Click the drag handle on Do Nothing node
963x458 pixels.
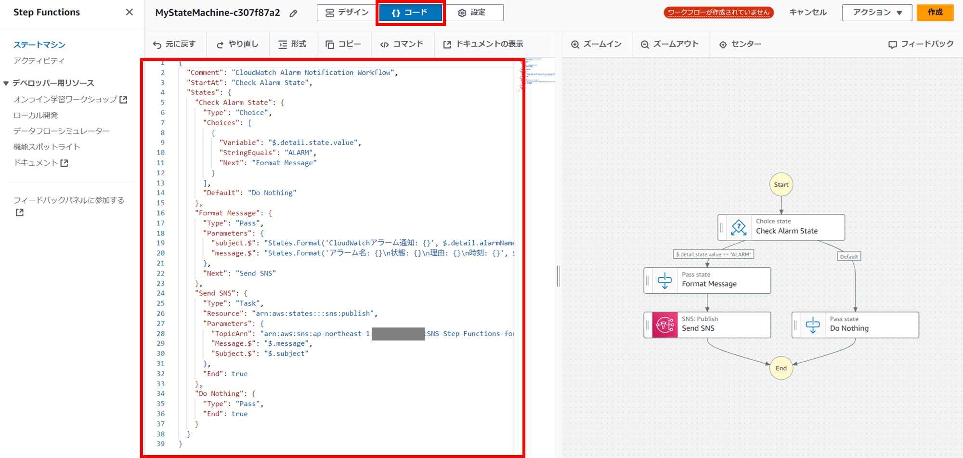795,325
